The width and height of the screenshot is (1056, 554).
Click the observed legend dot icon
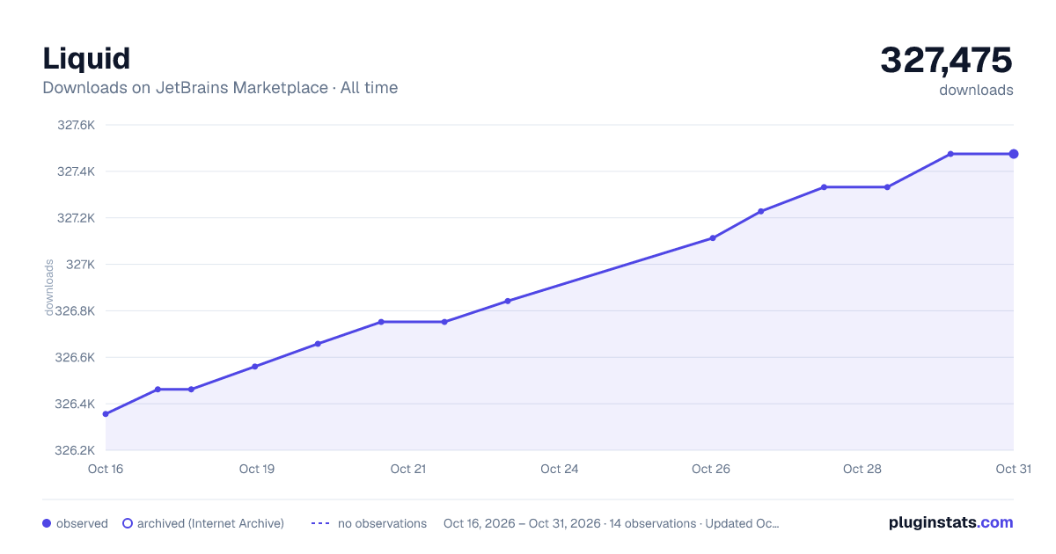47,523
